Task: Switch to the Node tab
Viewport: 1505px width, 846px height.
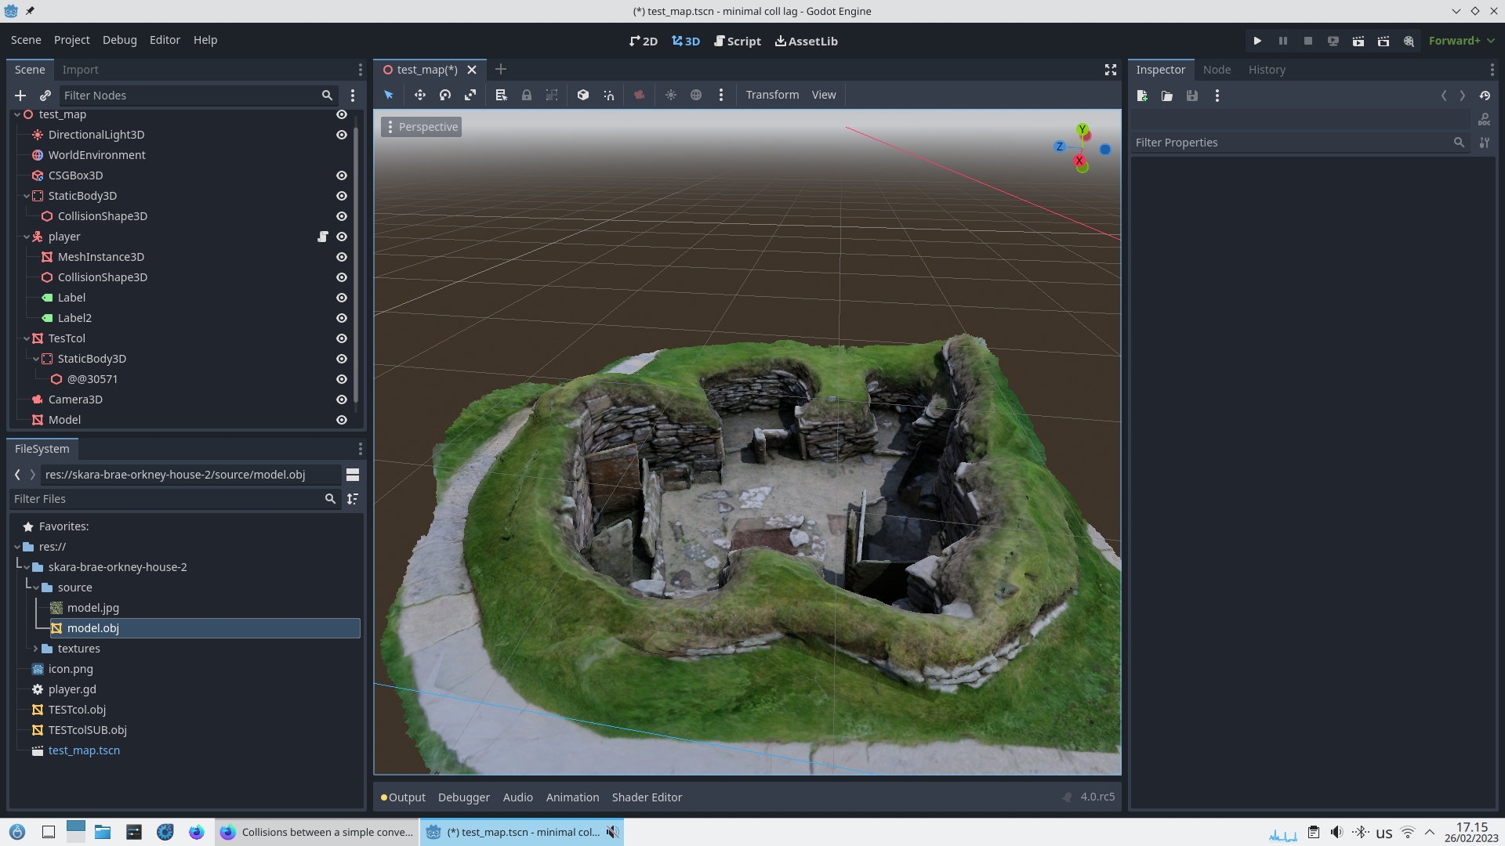Action: pyautogui.click(x=1216, y=70)
